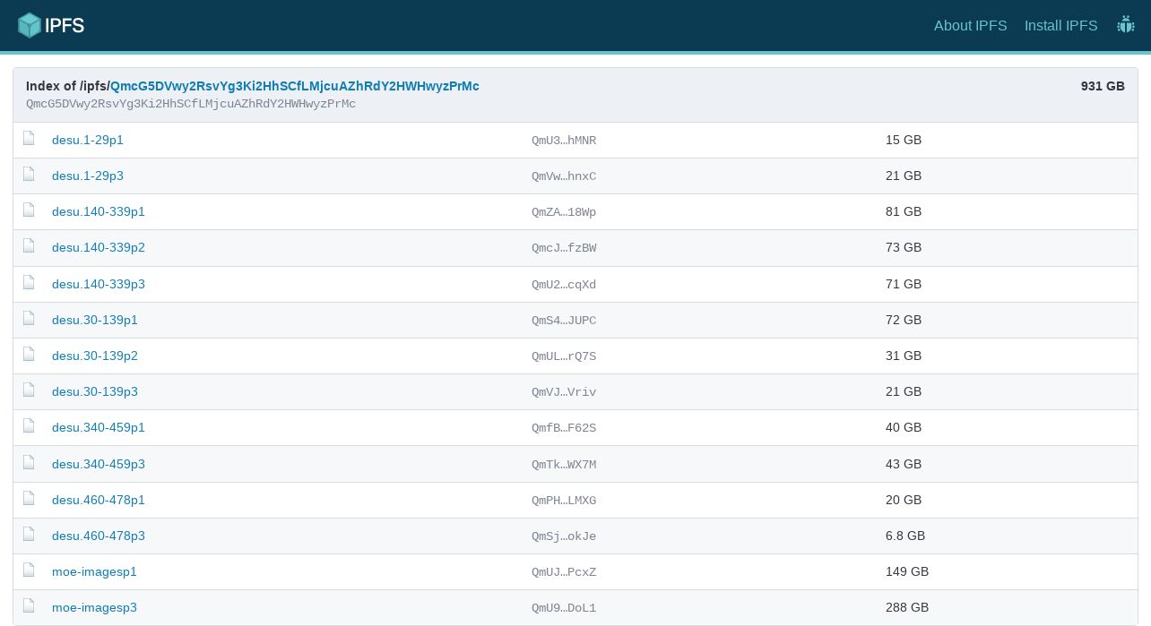Open file desu.340-459p3

click(99, 464)
